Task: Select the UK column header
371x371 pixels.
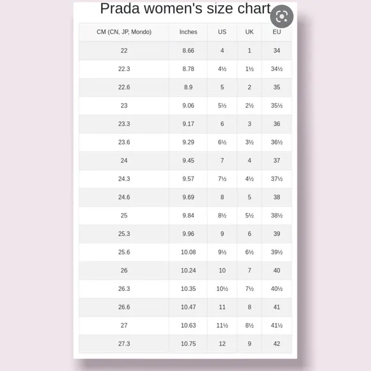Action: [249, 32]
